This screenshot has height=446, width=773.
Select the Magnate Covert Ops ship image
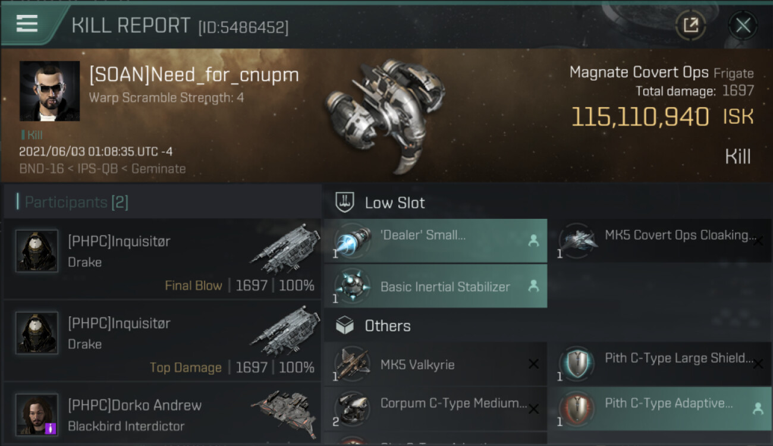pyautogui.click(x=385, y=116)
